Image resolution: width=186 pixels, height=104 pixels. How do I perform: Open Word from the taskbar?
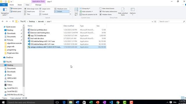coord(77,102)
